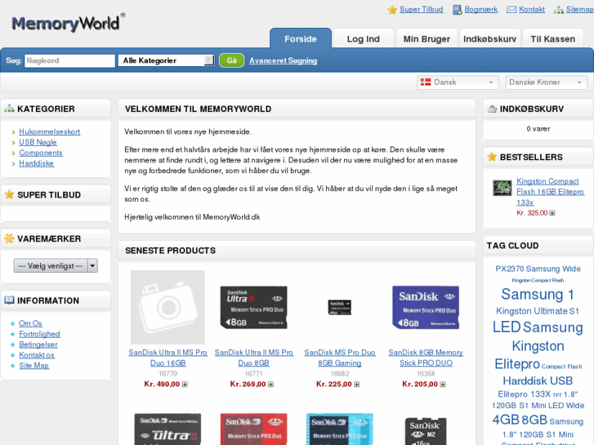Click plus icon next to Kr. 269,00
The image size is (594, 445).
click(x=270, y=385)
